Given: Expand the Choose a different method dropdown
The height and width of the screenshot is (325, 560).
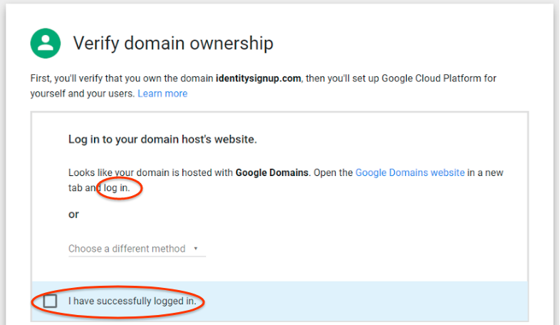Looking at the screenshot, I should 137,249.
